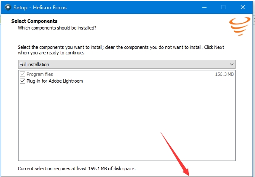This screenshot has height=177, width=255.
Task: Click the greyed-out Program files checkbox
Action: 23,74
